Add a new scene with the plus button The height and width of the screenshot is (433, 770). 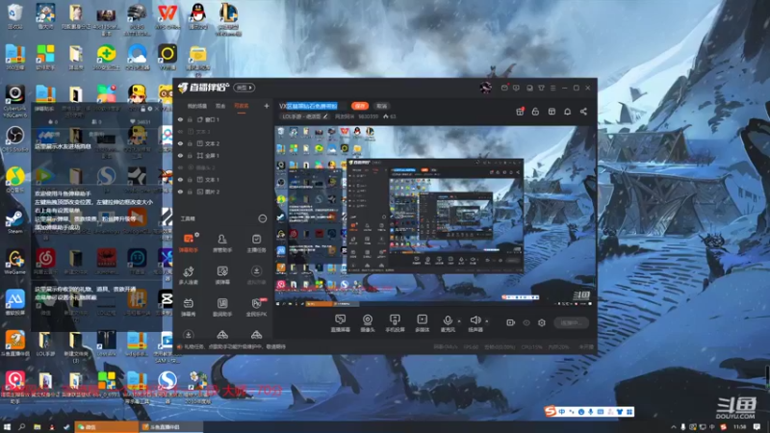267,106
